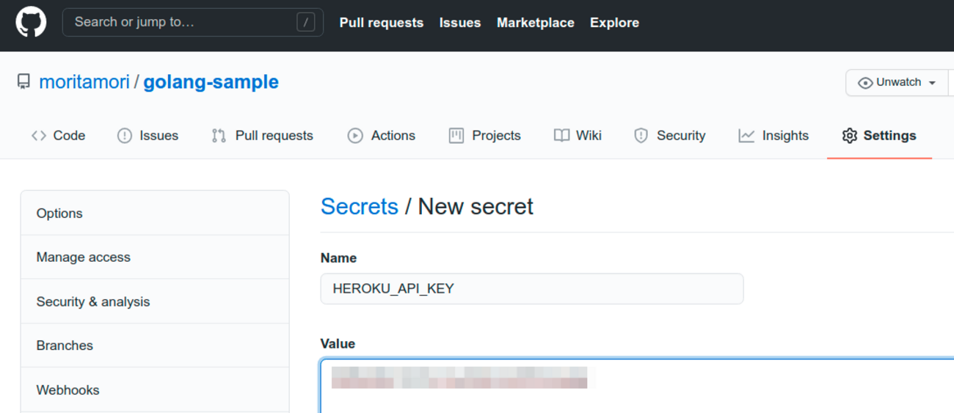Open Marketplace in the header
Viewport: 954px width, 413px height.
click(535, 23)
